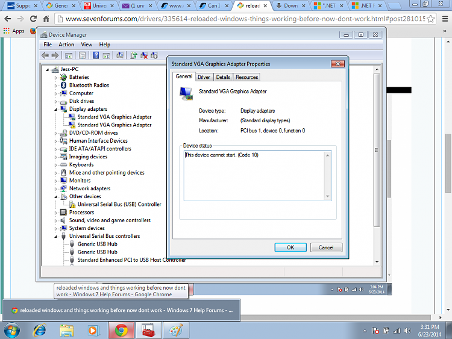
Task: Open the View menu in Device Manager
Action: [x=86, y=45]
